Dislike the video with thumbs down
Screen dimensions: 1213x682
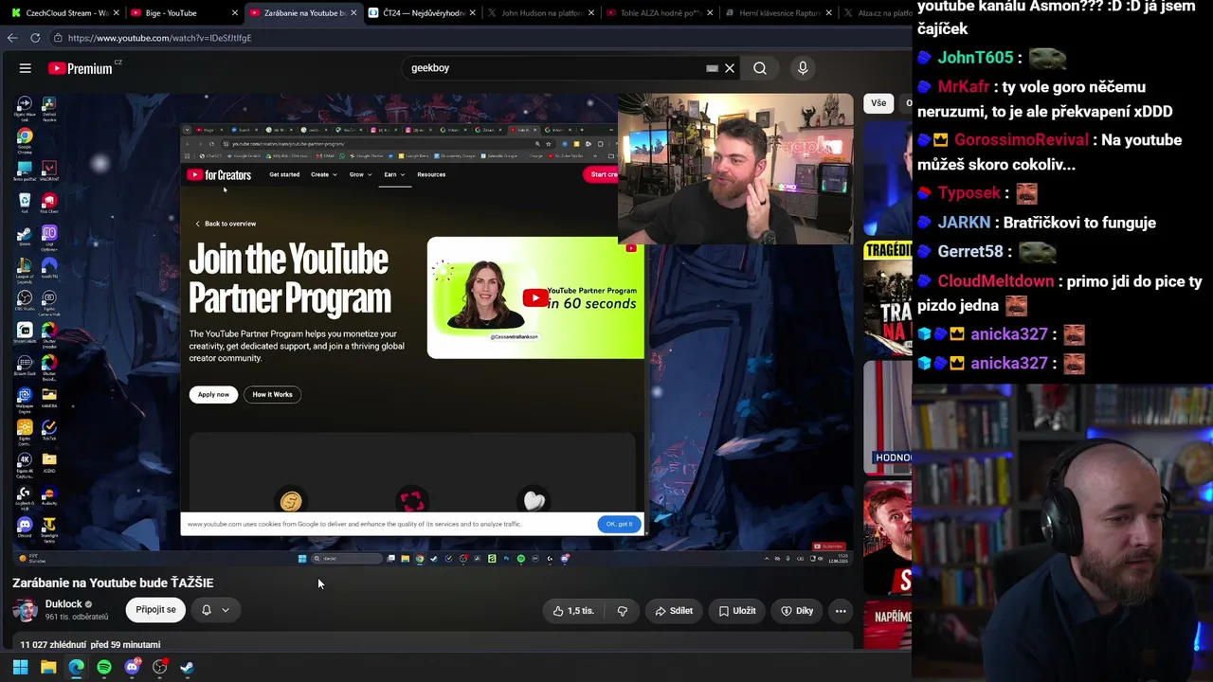click(x=623, y=611)
